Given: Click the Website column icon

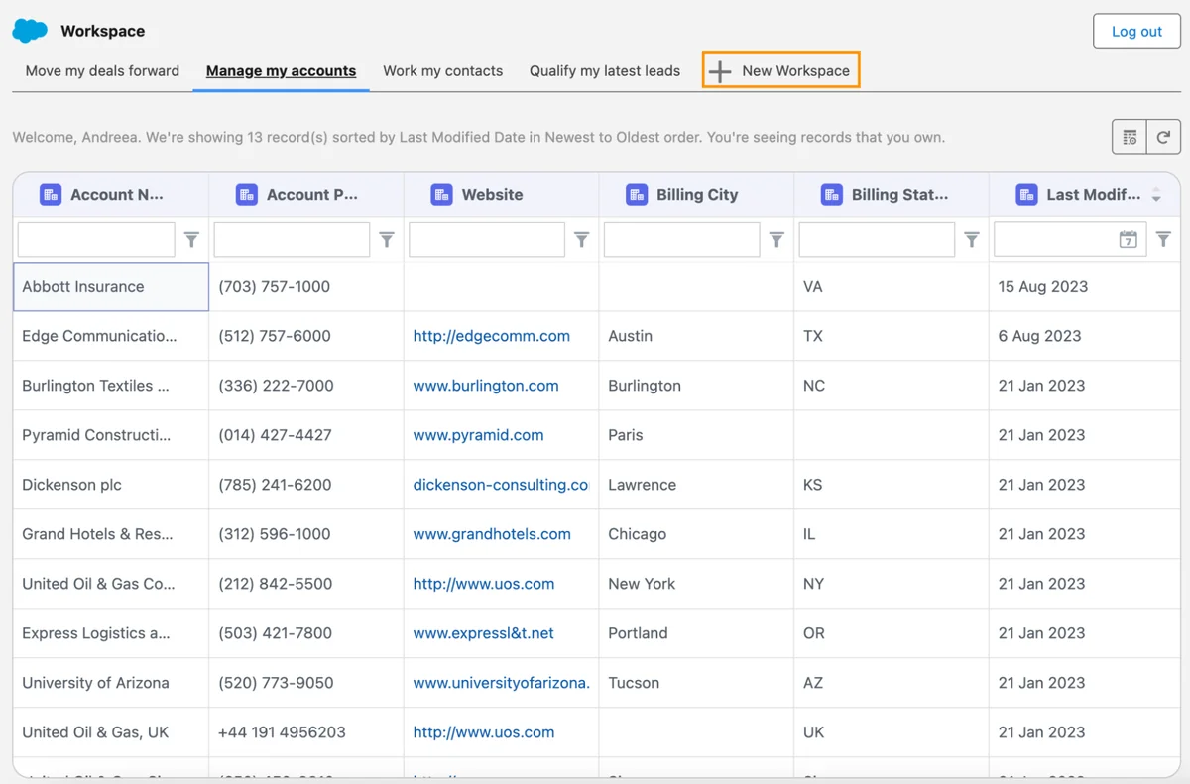Looking at the screenshot, I should pyautogui.click(x=442, y=195).
